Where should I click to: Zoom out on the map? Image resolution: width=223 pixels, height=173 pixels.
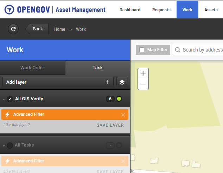[143, 84]
